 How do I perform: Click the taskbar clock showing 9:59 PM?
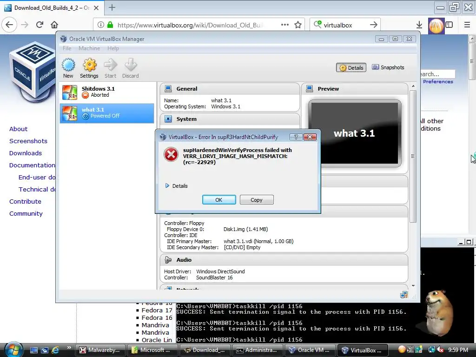click(x=458, y=350)
